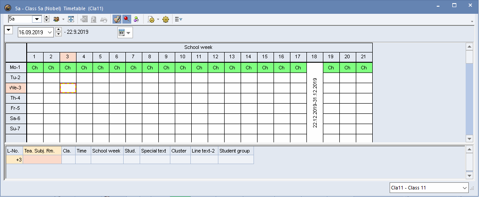Image resolution: width=479 pixels, height=197 pixels.
Task: Click inside the 5a class input field
Action: [20, 19]
